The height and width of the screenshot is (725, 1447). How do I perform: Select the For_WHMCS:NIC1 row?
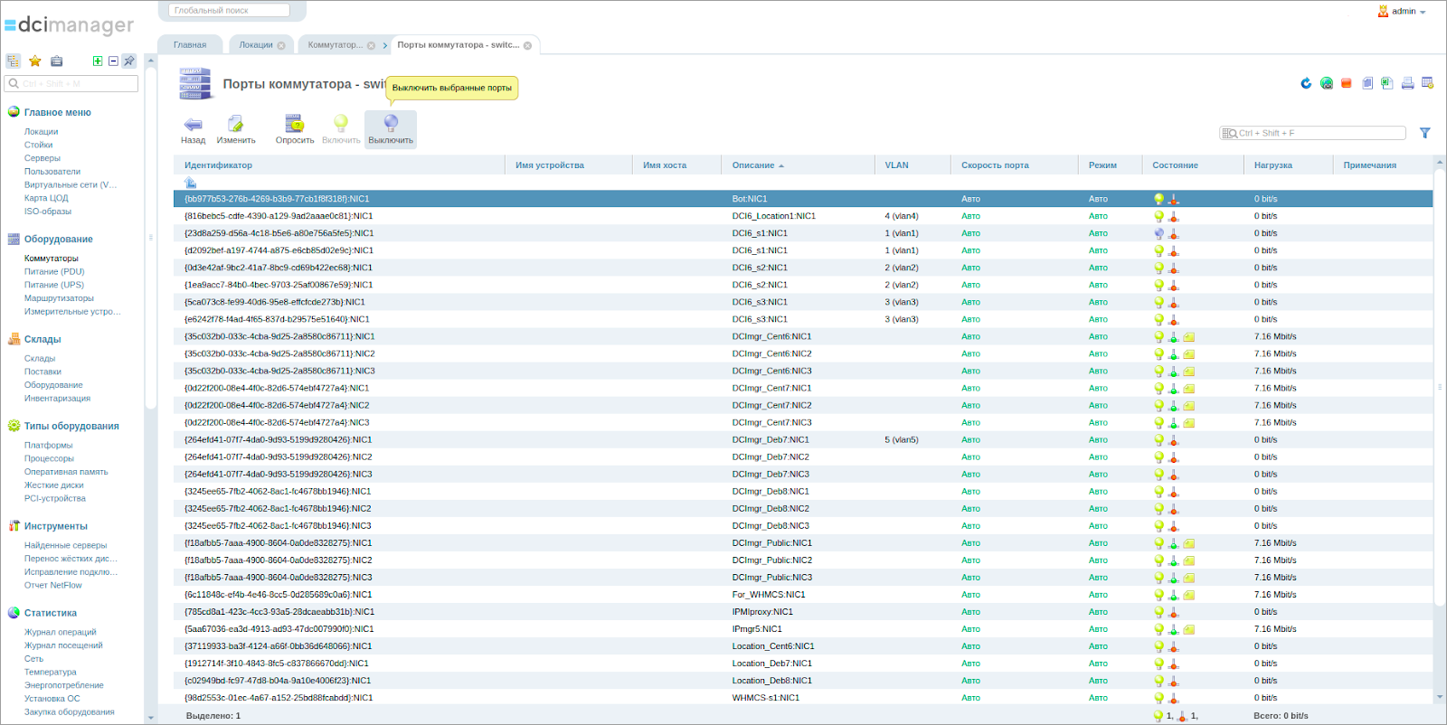pos(803,595)
